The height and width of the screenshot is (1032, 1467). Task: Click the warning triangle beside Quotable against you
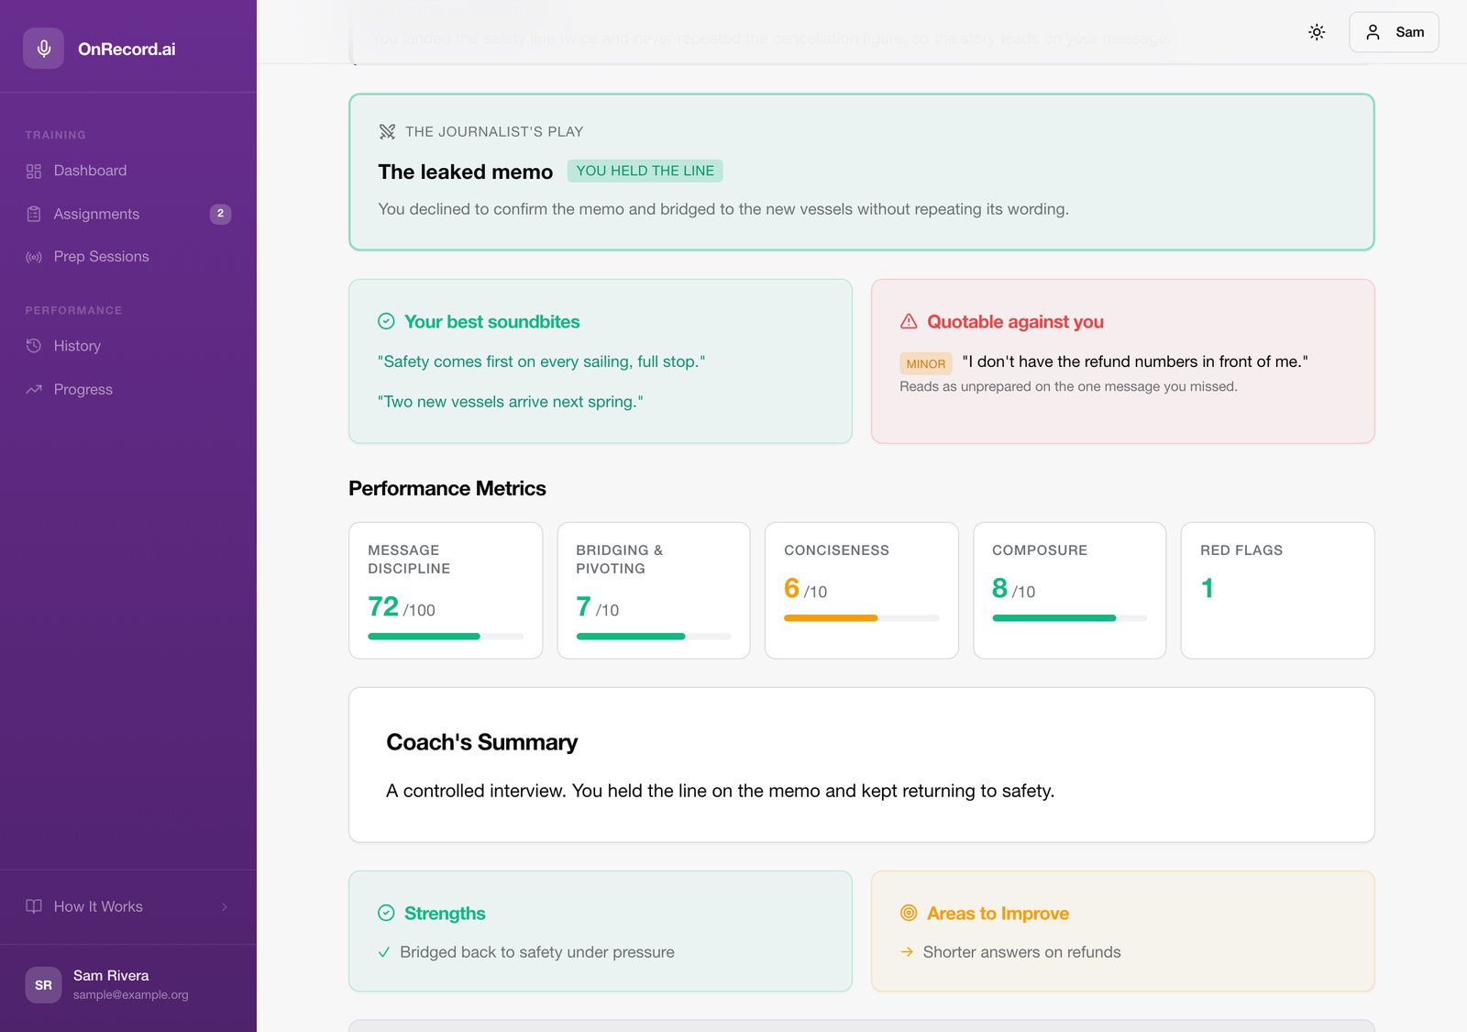pyautogui.click(x=909, y=321)
